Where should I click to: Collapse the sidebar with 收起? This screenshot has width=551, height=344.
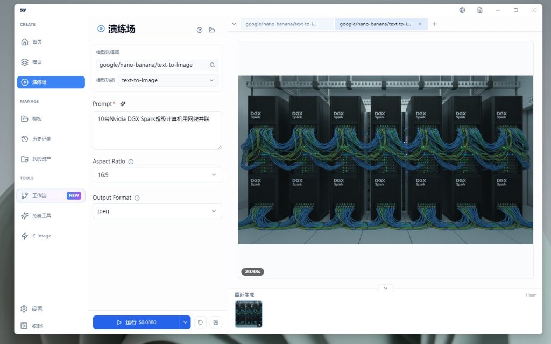pyautogui.click(x=32, y=326)
